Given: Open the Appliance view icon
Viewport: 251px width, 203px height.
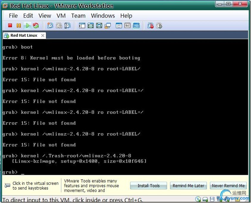Looking at the screenshot, I should tap(127, 26).
